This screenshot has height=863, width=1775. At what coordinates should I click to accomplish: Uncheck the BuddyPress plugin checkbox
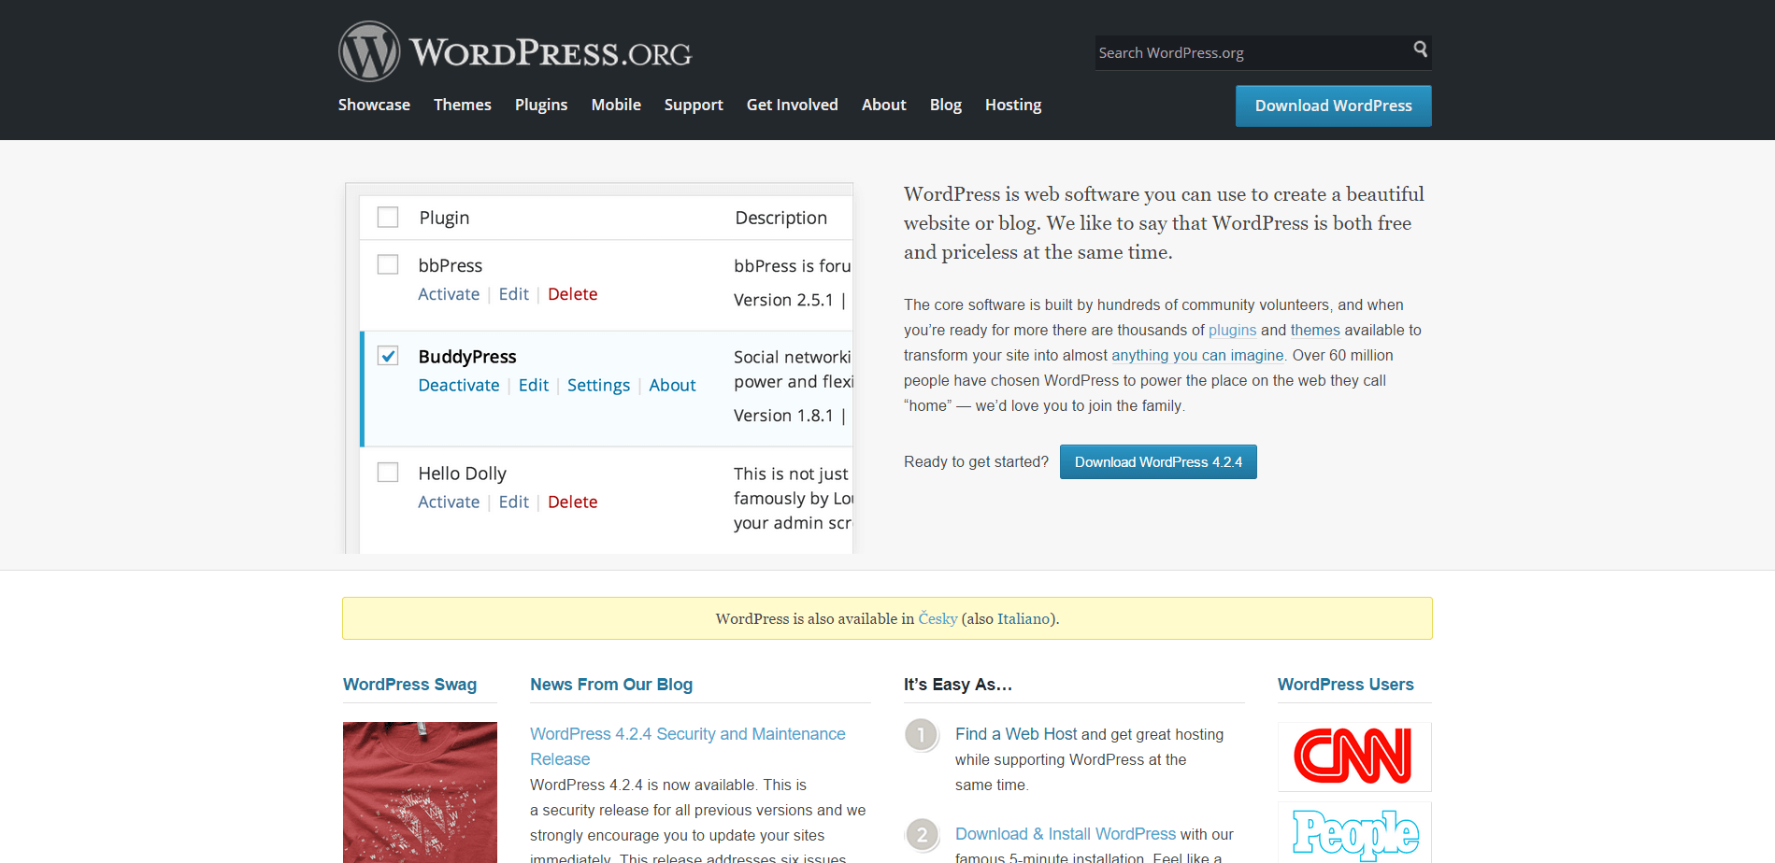coord(388,356)
